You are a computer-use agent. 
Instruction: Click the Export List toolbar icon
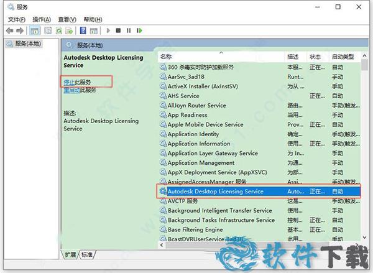point(70,30)
